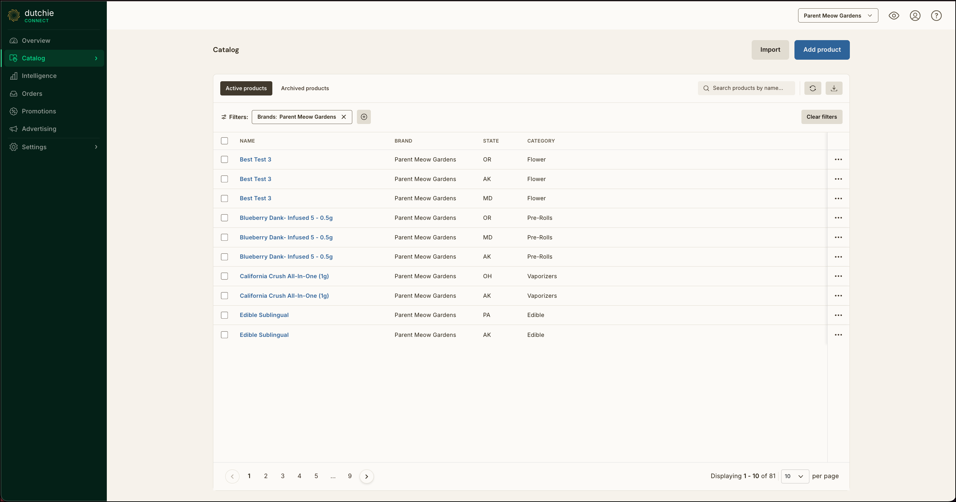This screenshot has width=956, height=502.
Task: Click the Add product button
Action: 822,50
